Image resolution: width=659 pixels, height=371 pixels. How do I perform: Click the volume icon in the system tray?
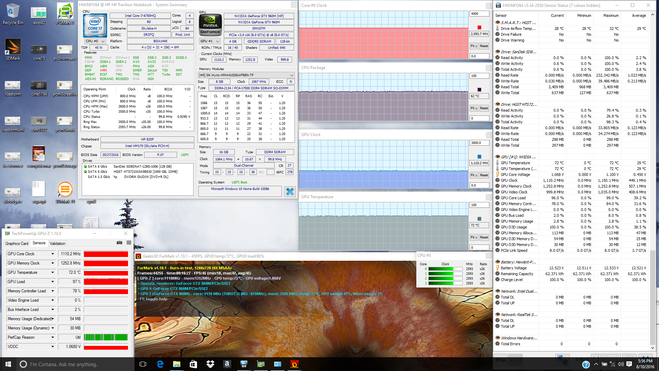pyautogui.click(x=621, y=364)
